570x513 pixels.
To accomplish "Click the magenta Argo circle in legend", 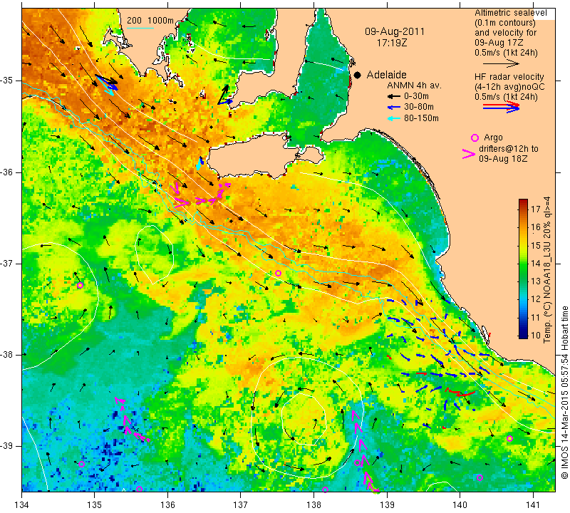I will (475, 138).
